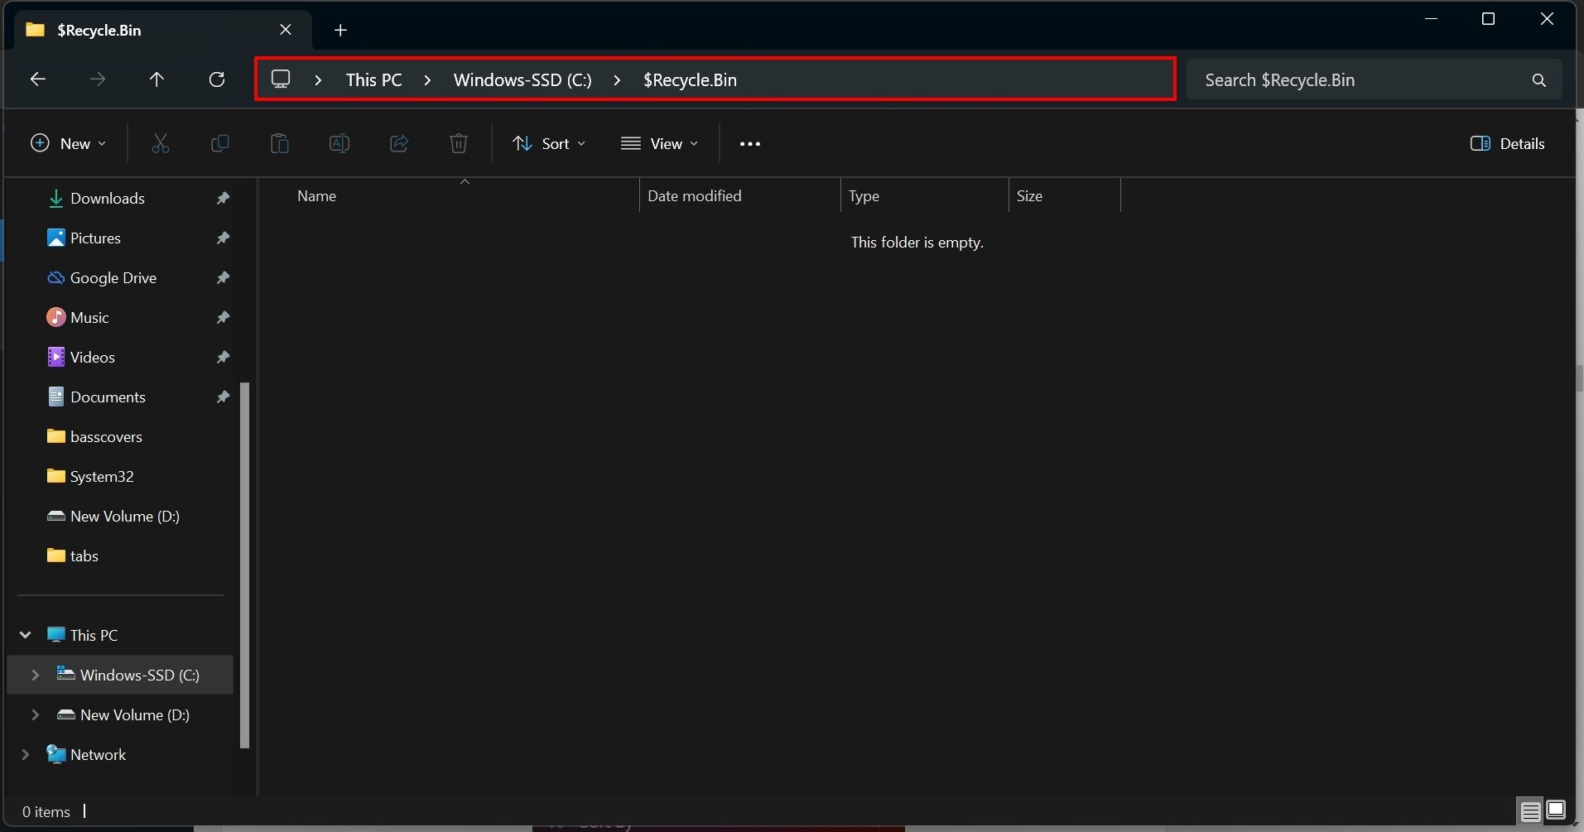The width and height of the screenshot is (1584, 832).
Task: Open the Sort dropdown menu
Action: click(548, 144)
